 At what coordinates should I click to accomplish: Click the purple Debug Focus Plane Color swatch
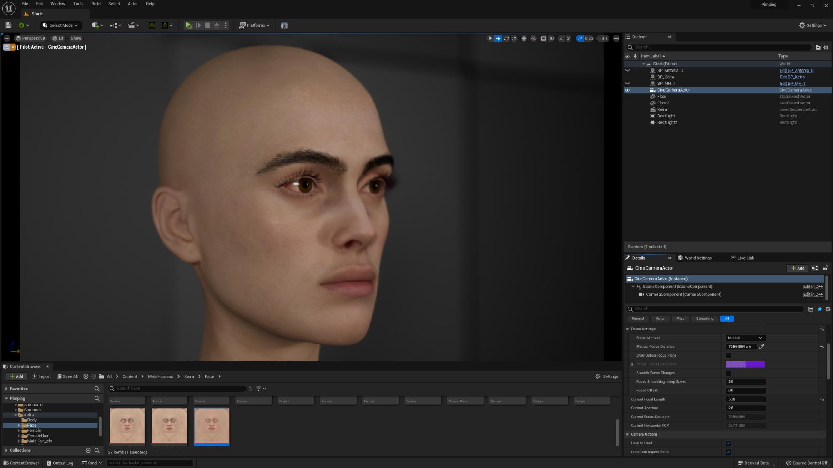pyautogui.click(x=745, y=364)
